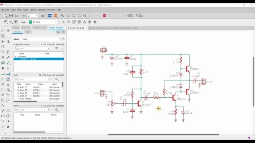Switch to the Selection Filter tab

click(x=40, y=27)
